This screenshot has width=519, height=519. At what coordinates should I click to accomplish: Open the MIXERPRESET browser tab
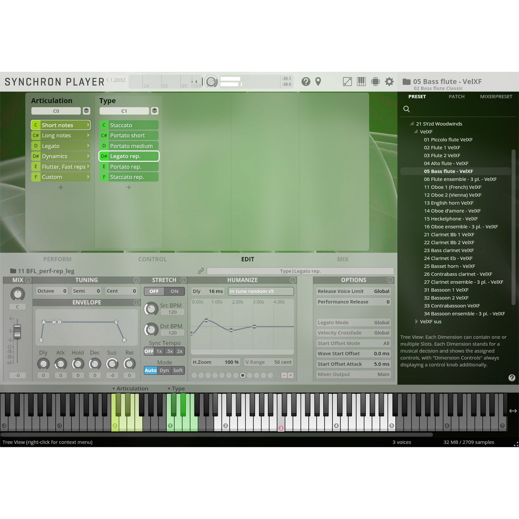[x=496, y=97]
